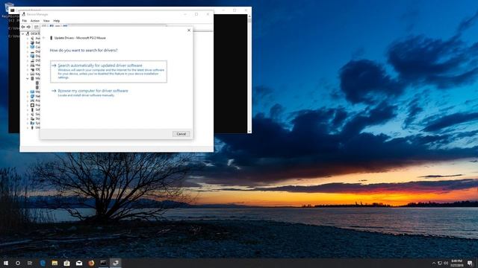The image size is (478, 268).
Task: Collapse the DESKTOP root node in device tree
Action: [x=23, y=33]
